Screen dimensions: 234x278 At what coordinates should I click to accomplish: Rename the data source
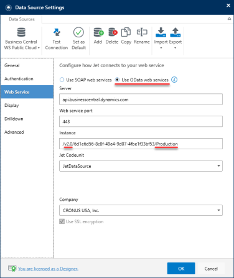point(142,36)
